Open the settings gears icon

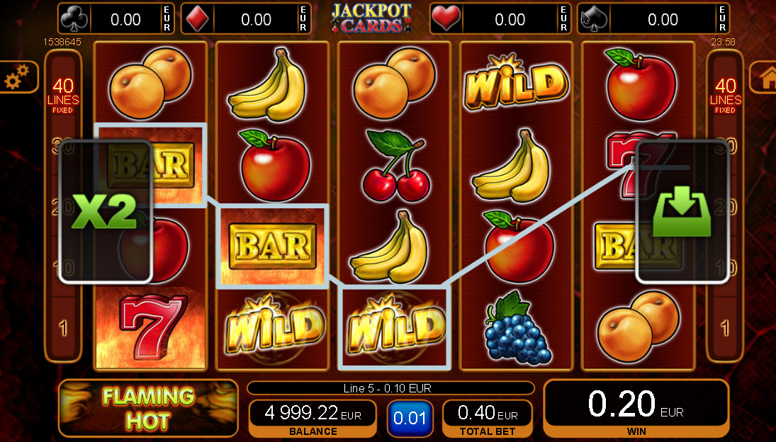click(17, 76)
